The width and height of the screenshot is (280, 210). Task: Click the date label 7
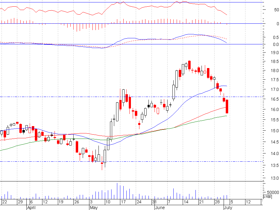(169, 202)
